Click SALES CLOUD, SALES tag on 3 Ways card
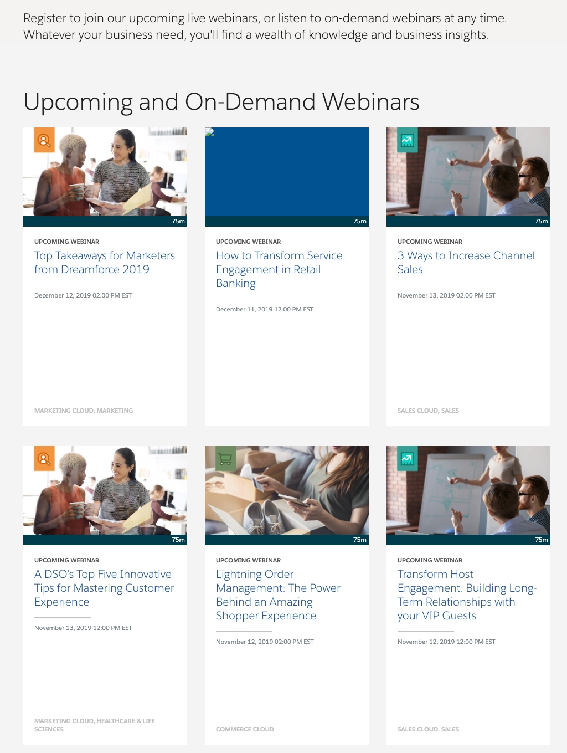This screenshot has width=567, height=753. tap(428, 411)
